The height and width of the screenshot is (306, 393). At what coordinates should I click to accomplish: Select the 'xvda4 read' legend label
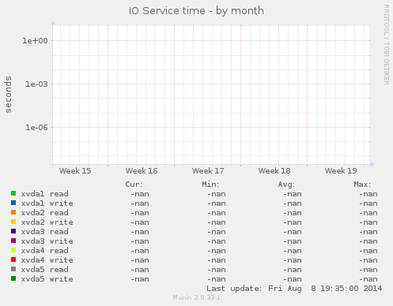[x=45, y=251]
